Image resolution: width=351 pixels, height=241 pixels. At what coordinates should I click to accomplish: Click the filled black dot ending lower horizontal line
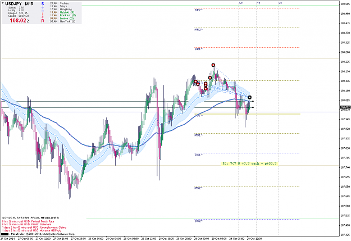(x=253, y=107)
